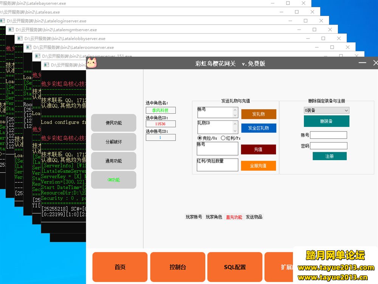Switch to the 玩家角色 tab
This screenshot has height=284, width=378.
(x=214, y=217)
